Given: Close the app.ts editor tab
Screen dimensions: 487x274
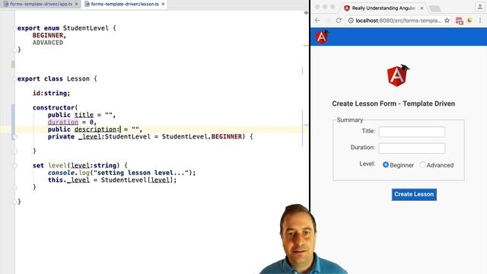Looking at the screenshot, I should pyautogui.click(x=76, y=4).
